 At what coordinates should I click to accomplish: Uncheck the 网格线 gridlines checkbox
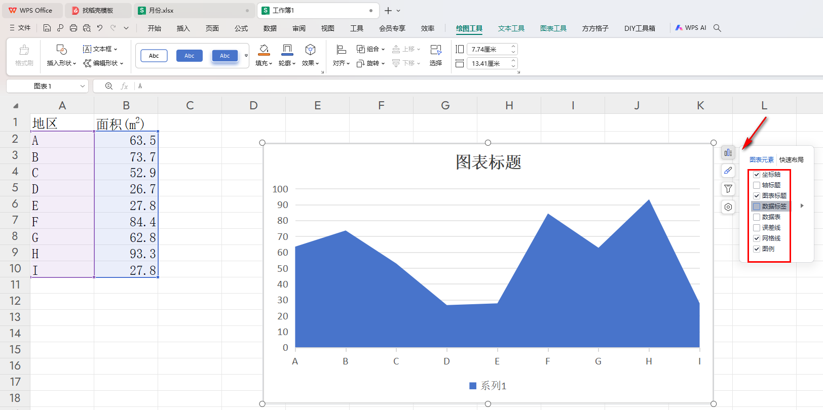point(757,238)
